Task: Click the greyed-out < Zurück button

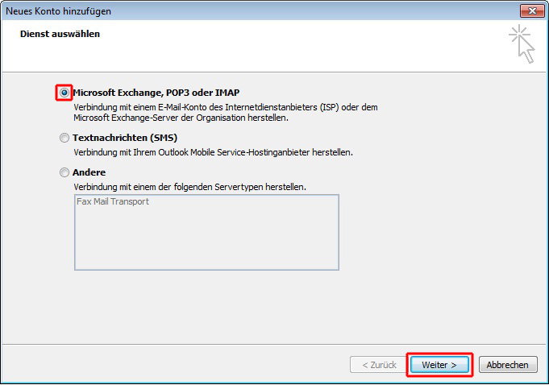Action: pos(379,365)
